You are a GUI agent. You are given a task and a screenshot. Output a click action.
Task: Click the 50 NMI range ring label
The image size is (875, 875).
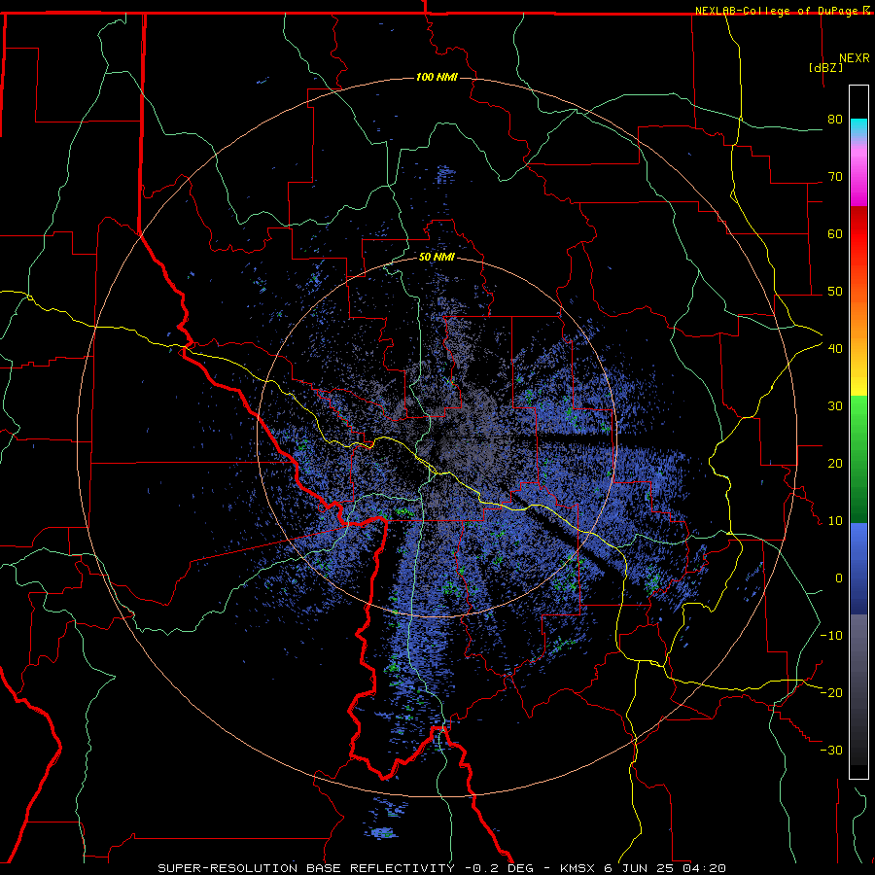pos(437,258)
